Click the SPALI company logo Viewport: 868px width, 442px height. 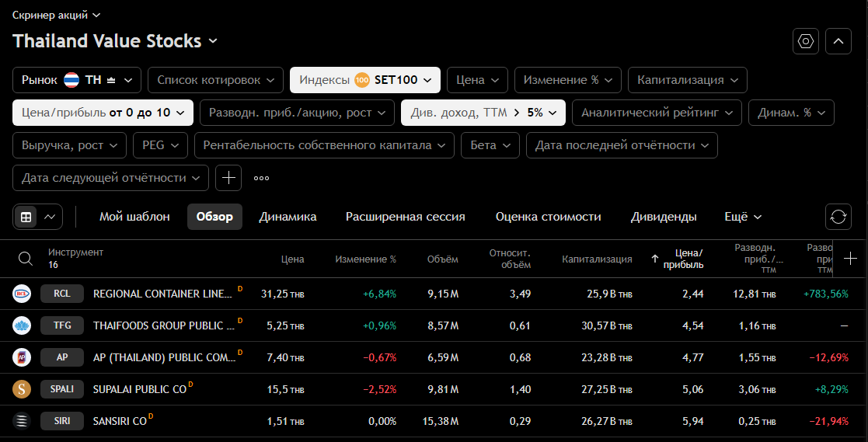(x=22, y=389)
